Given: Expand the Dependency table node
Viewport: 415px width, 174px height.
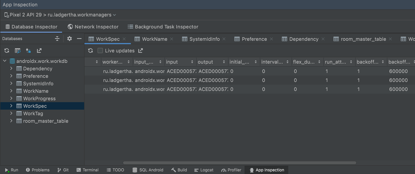Looking at the screenshot, I should click(11, 68).
